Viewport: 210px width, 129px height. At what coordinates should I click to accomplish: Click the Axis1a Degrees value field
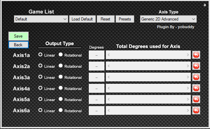[96, 55]
